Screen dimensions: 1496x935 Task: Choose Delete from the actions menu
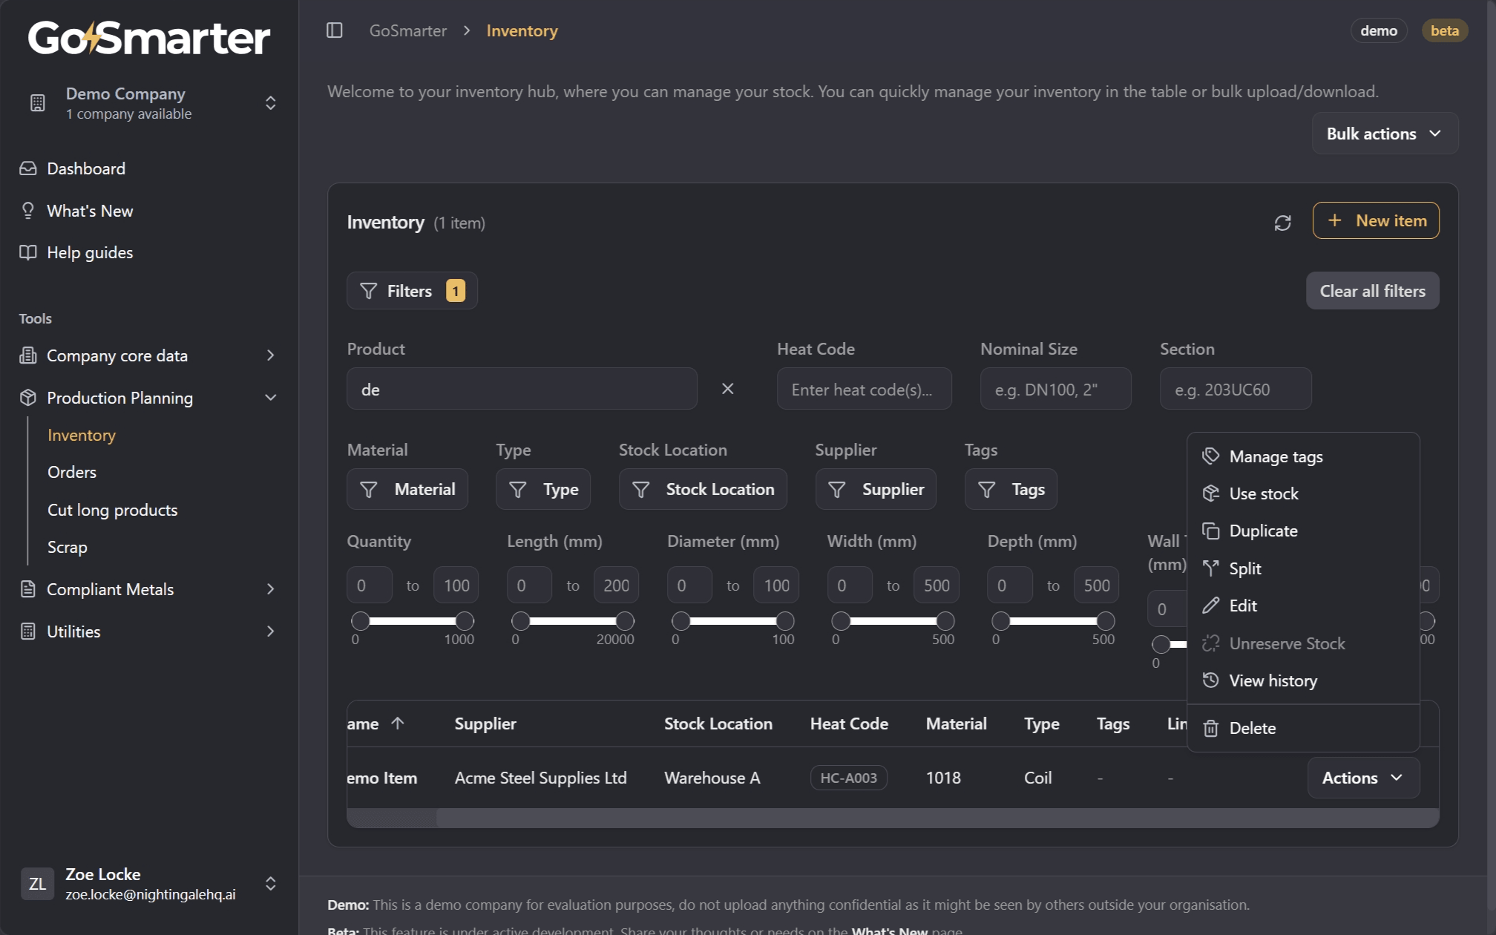[1303, 728]
